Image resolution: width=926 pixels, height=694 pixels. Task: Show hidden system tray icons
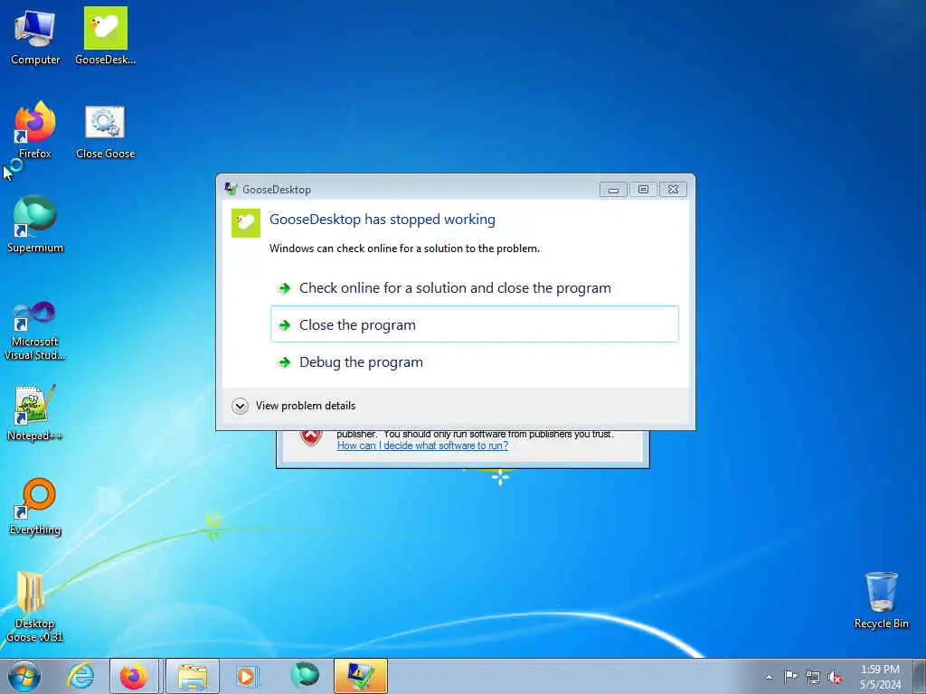pos(769,677)
